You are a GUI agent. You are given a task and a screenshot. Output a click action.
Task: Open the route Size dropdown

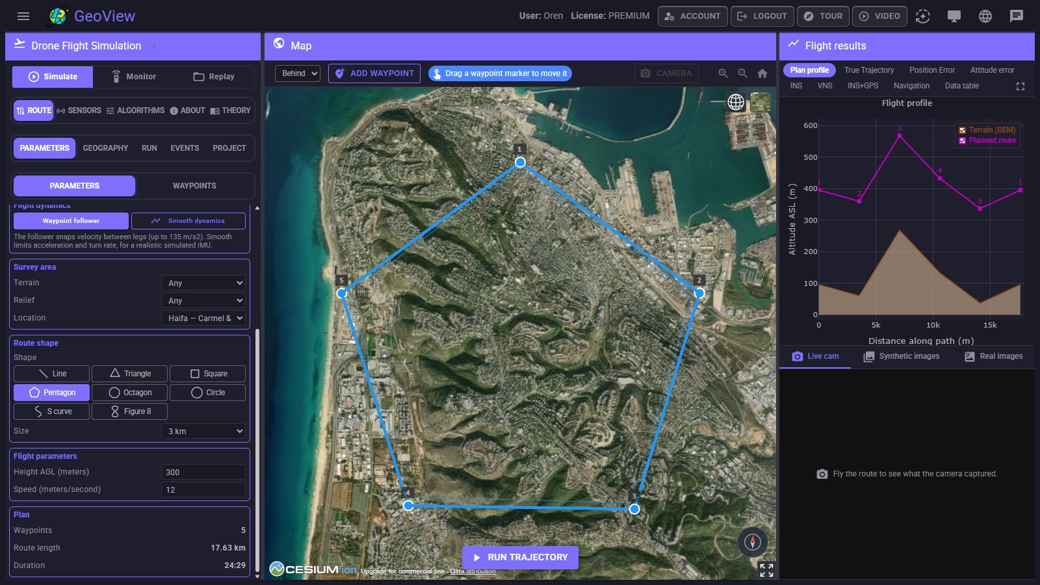pyautogui.click(x=203, y=431)
